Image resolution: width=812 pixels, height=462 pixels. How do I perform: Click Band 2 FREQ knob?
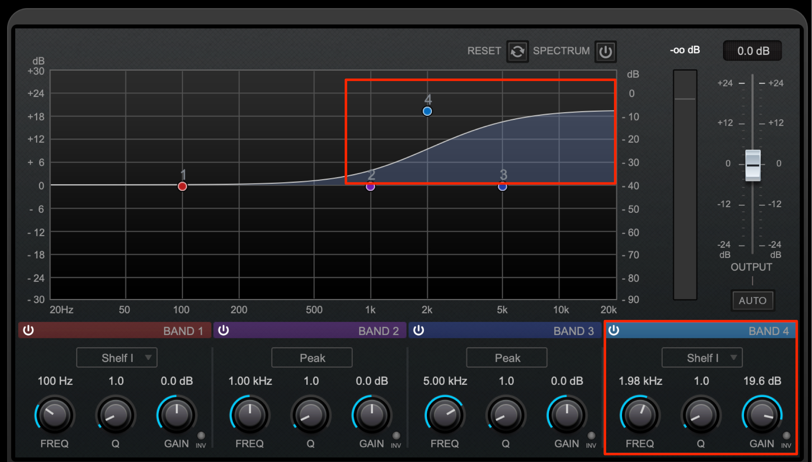click(x=250, y=415)
